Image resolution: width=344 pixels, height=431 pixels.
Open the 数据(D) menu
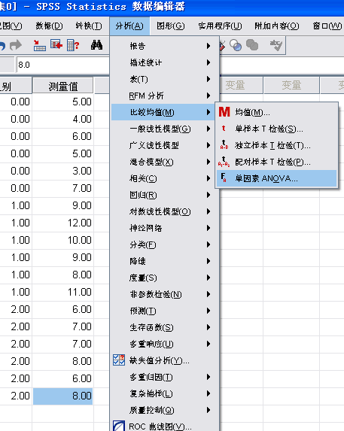49,26
